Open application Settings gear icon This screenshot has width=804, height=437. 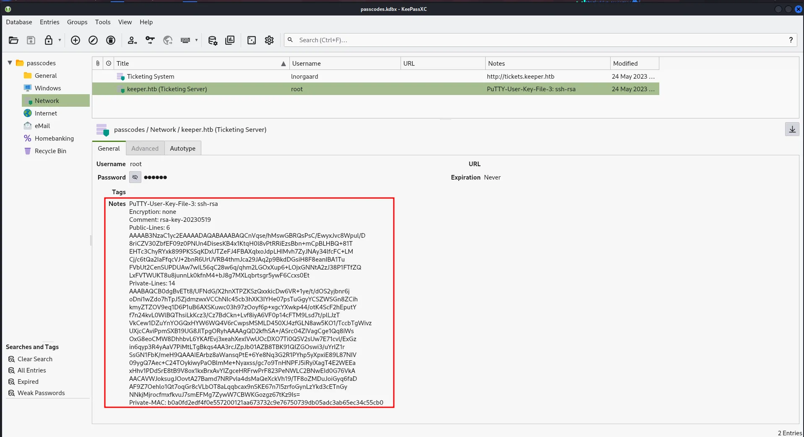(x=269, y=40)
